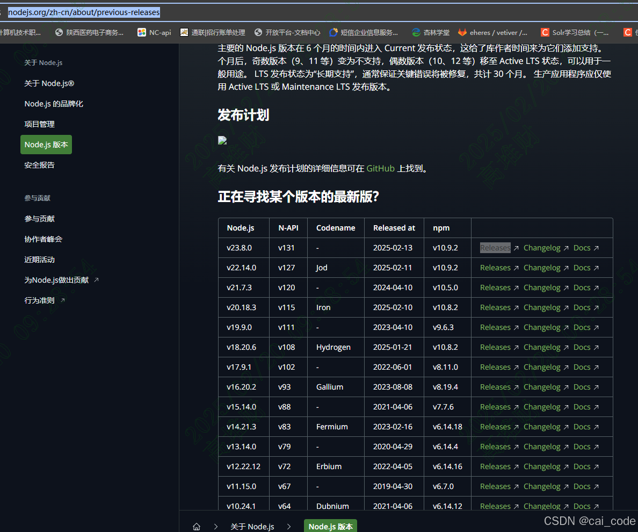Open the 陕西医药电子商务 bookmark
Screen dimensions: 638x532
[90, 32]
